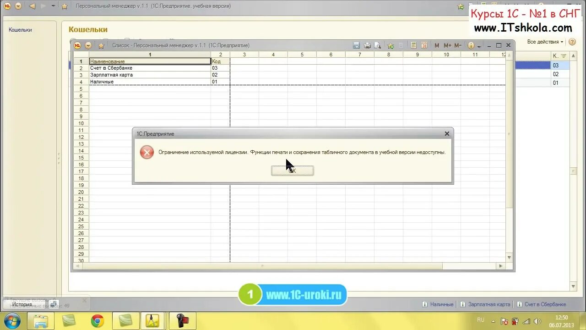Image resolution: width=586 pixels, height=330 pixels.
Task: Open the Все действия dropdown menu
Action: pyautogui.click(x=545, y=42)
